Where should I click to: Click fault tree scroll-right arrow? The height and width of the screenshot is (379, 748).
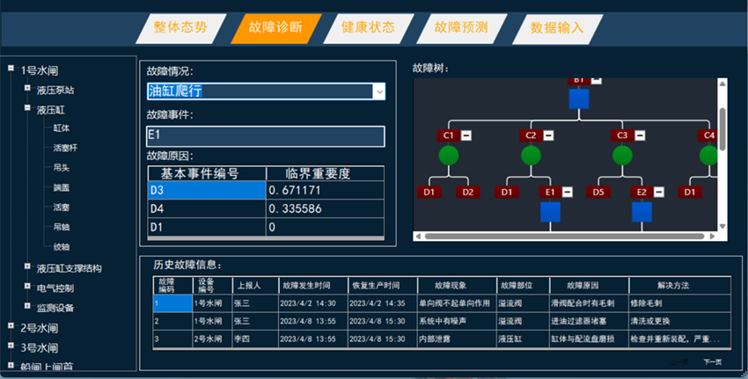coord(712,236)
